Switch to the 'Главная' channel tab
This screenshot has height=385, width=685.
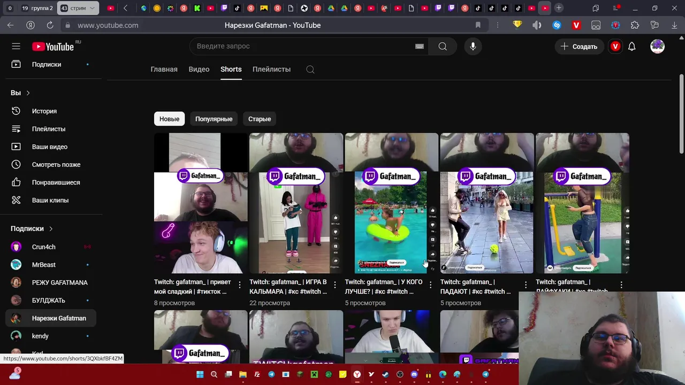[x=164, y=70]
